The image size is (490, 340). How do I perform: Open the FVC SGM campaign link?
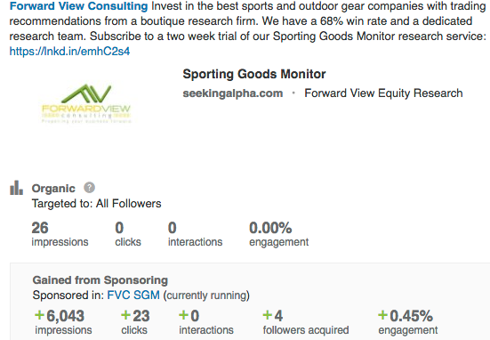(133, 295)
